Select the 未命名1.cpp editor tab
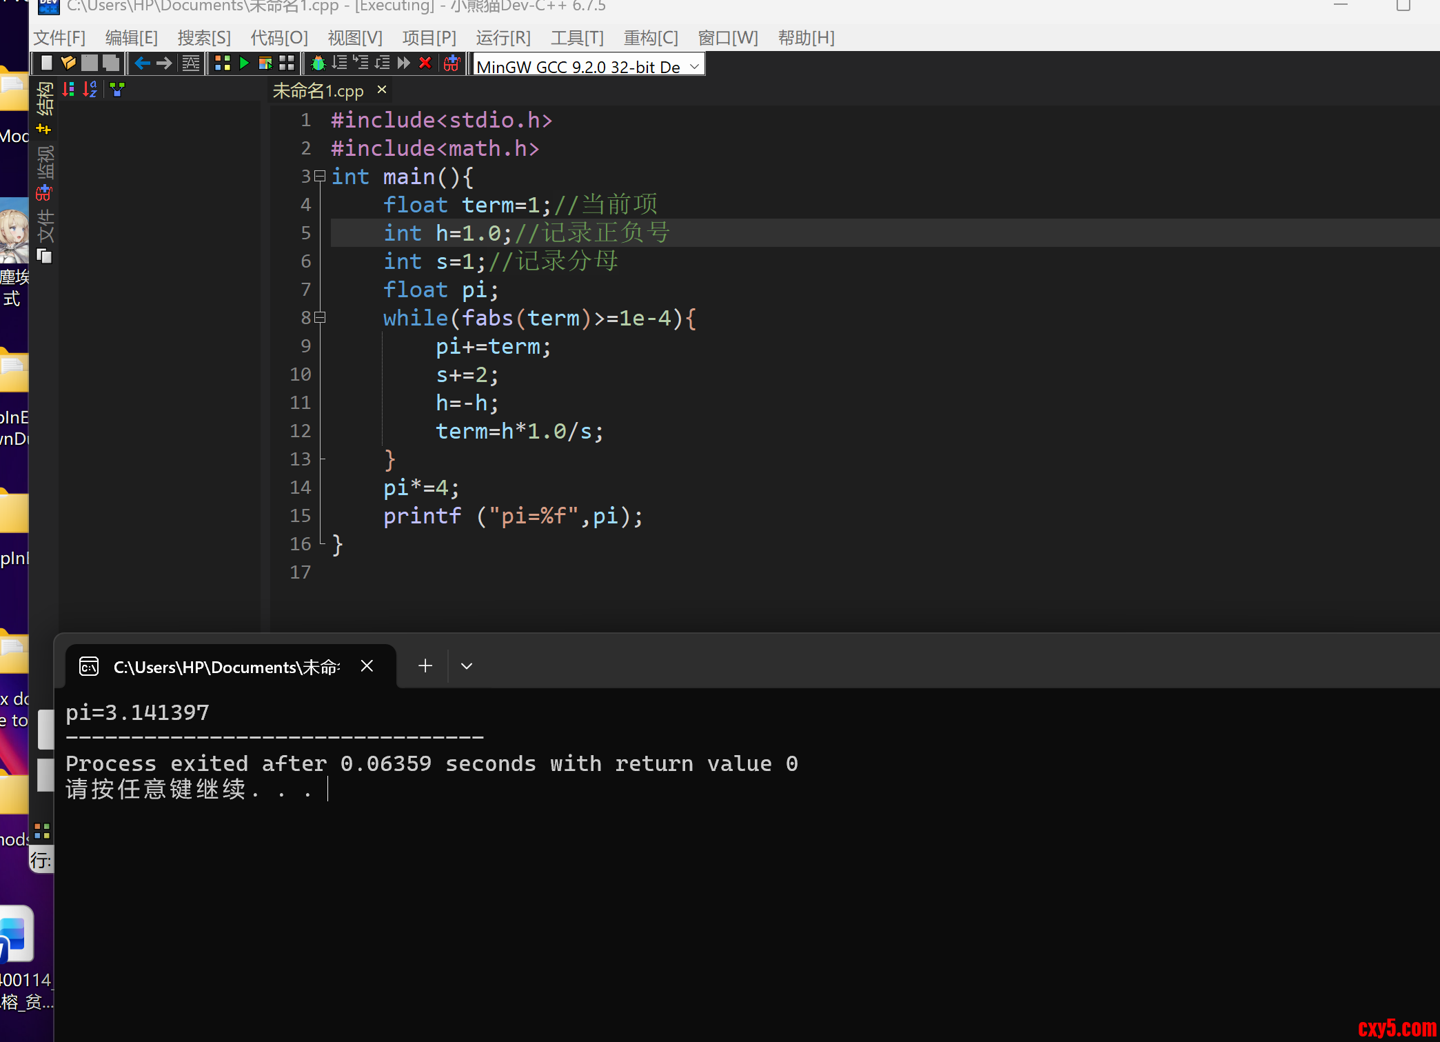The image size is (1440, 1042). tap(318, 91)
